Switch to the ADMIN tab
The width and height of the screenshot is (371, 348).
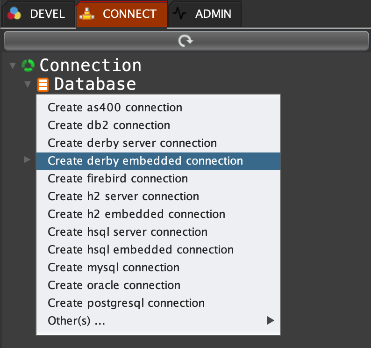tap(213, 14)
